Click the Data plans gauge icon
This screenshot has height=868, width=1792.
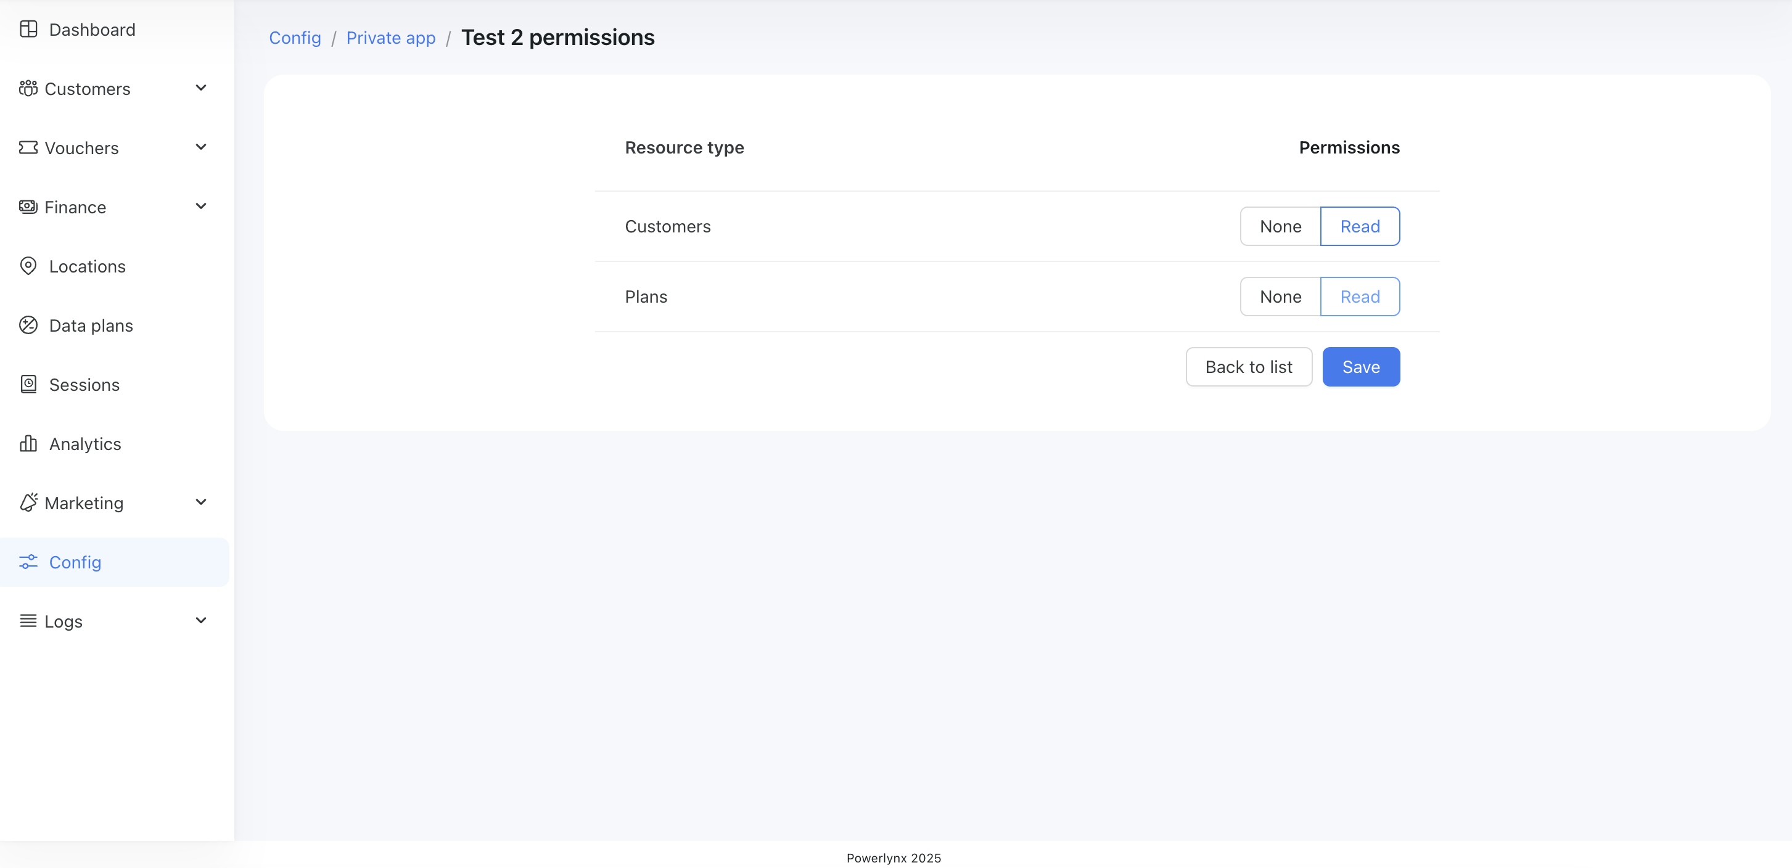pos(28,325)
